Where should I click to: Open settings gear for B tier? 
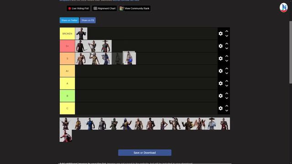click(x=220, y=96)
